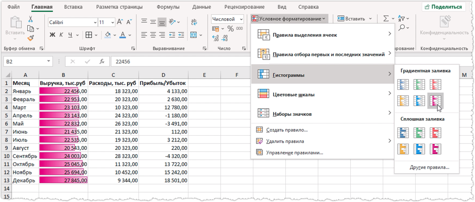Image resolution: width=475 pixels, height=202 pixels.
Task: Open Sort and Filter icon
Action: click(402, 18)
